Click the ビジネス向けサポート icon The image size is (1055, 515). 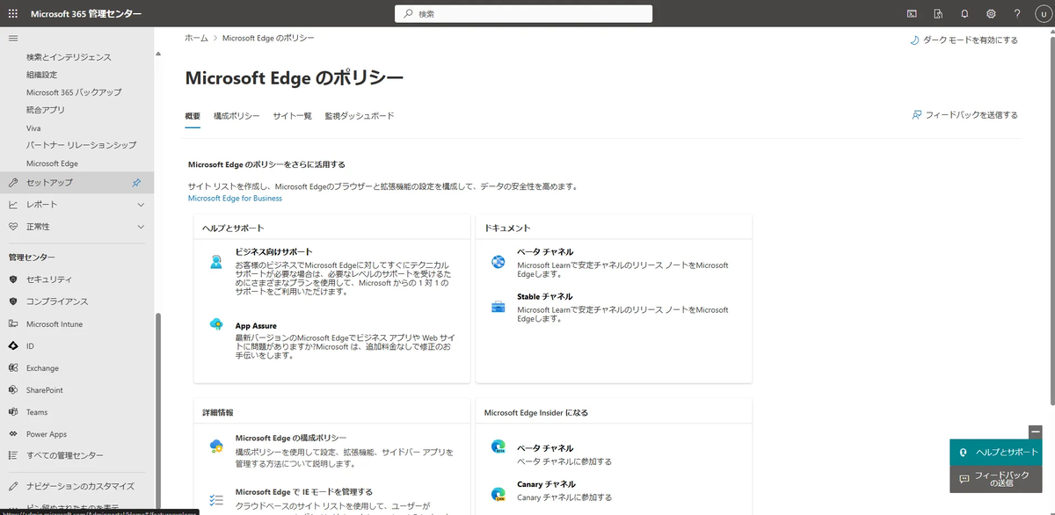216,261
